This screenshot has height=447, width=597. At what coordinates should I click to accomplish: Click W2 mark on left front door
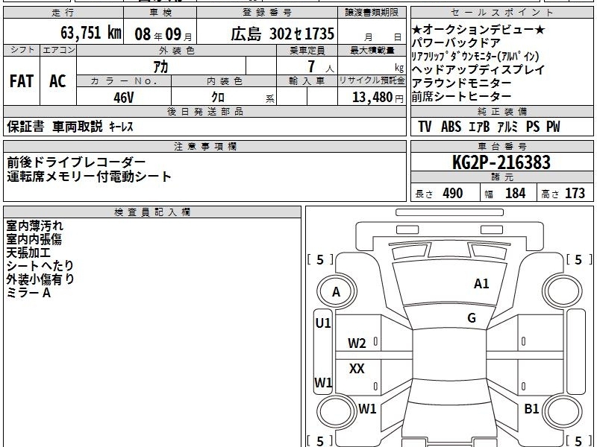[357, 343]
